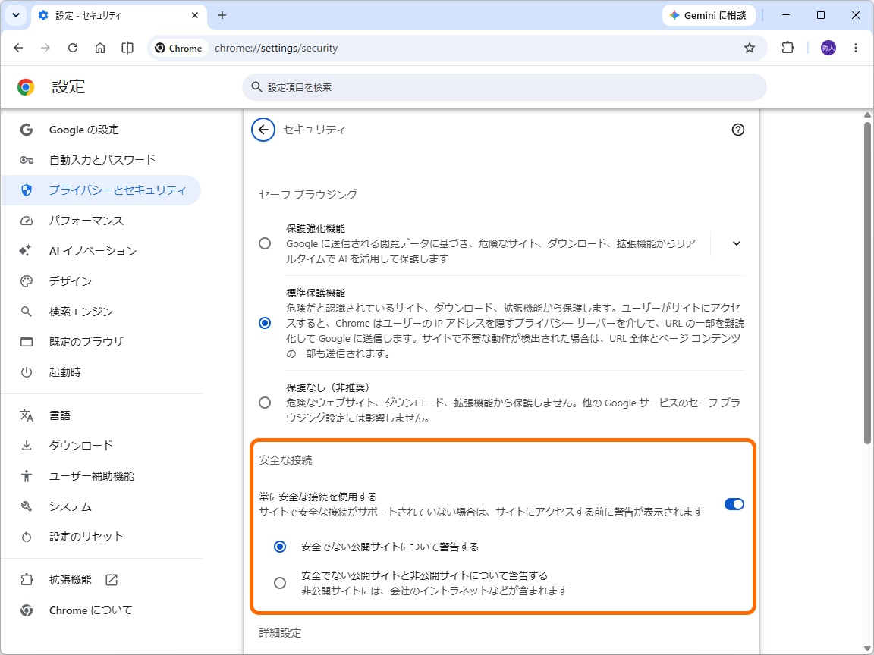The width and height of the screenshot is (874, 655).
Task: Click the key icon for passwords
Action: tap(27, 161)
